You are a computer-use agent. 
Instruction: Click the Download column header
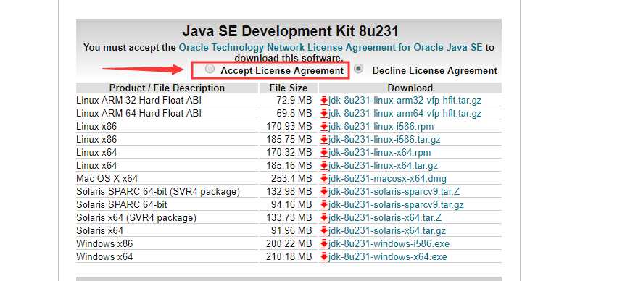[x=410, y=88]
